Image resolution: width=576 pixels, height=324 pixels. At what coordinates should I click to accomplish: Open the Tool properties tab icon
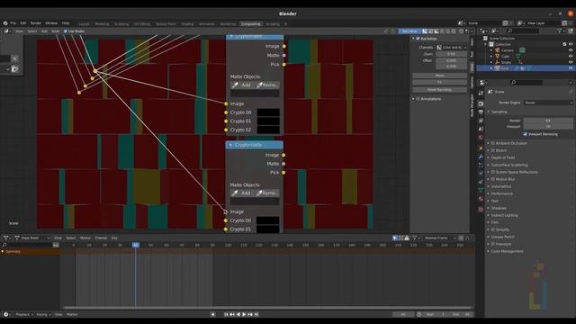(x=481, y=94)
